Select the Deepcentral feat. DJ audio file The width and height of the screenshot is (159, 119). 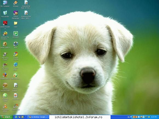(26, 4)
